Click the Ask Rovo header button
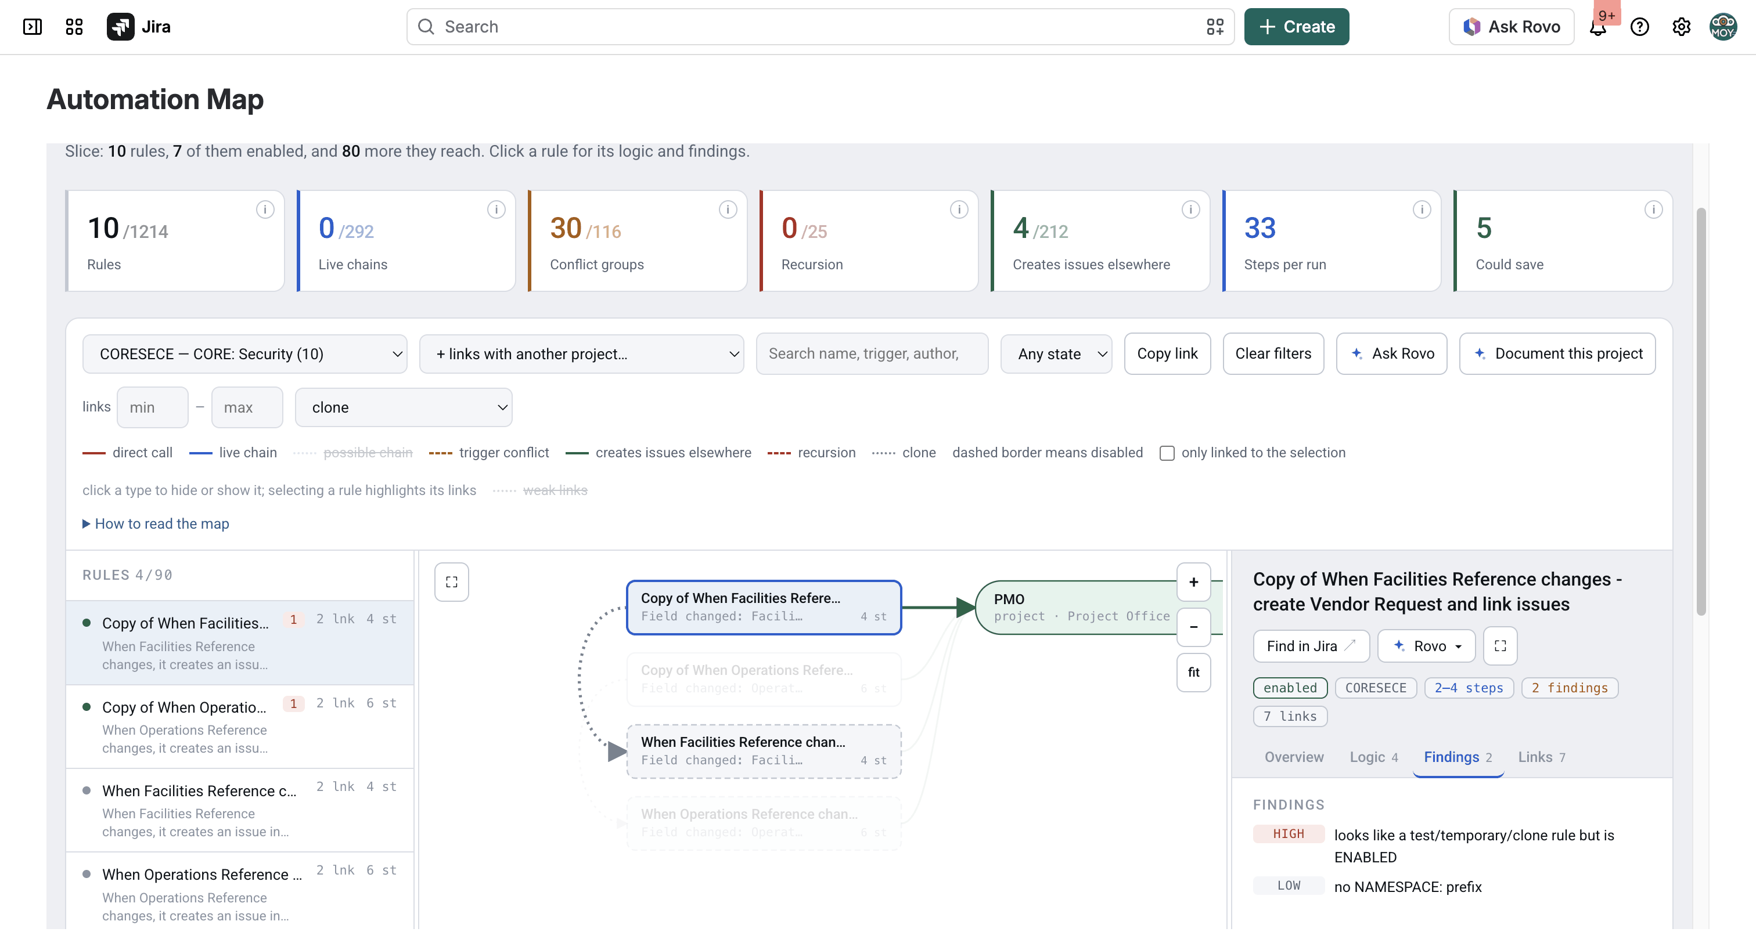This screenshot has height=932, width=1756. [x=1512, y=27]
